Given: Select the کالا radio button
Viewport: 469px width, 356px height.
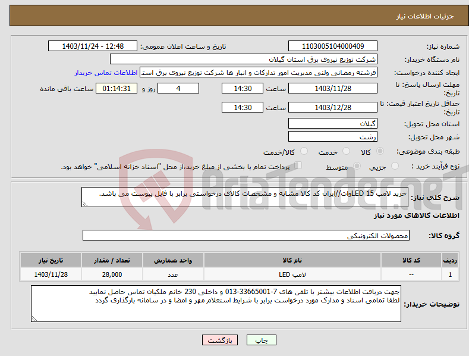Looking at the screenshot, I should [x=380, y=151].
